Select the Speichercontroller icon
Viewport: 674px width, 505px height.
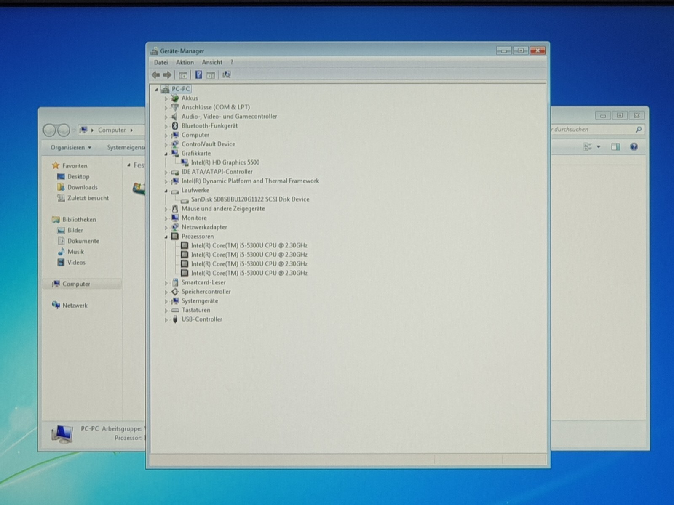tap(175, 292)
